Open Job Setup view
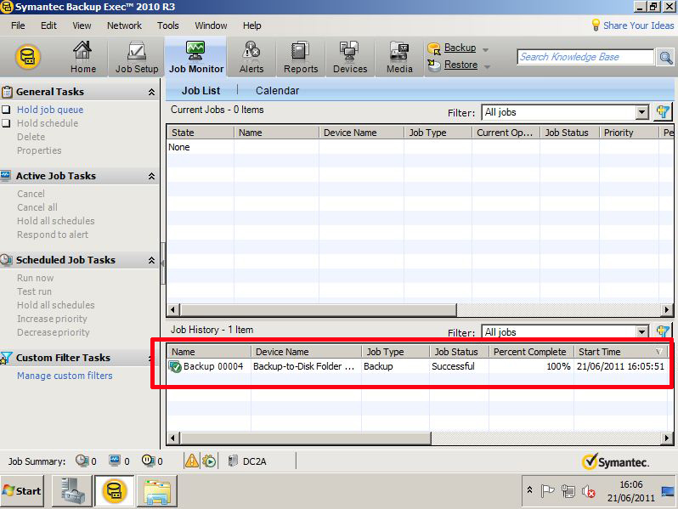This screenshot has width=678, height=509. [137, 57]
